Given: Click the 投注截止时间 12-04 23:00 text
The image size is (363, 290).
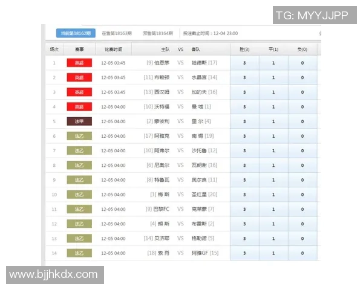Looking at the screenshot, I should [x=211, y=33].
